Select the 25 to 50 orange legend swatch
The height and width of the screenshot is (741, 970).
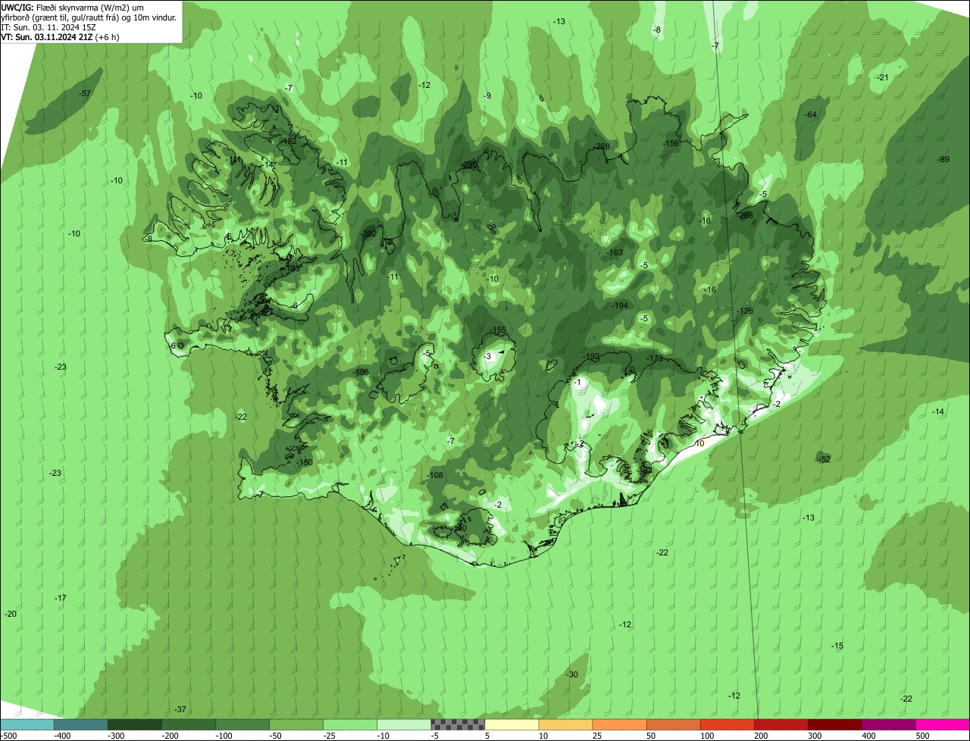coord(619,724)
